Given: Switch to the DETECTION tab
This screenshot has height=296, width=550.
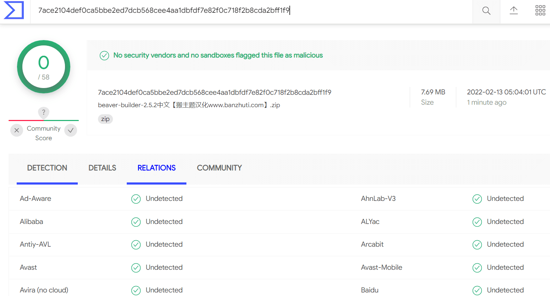Looking at the screenshot, I should [x=47, y=168].
